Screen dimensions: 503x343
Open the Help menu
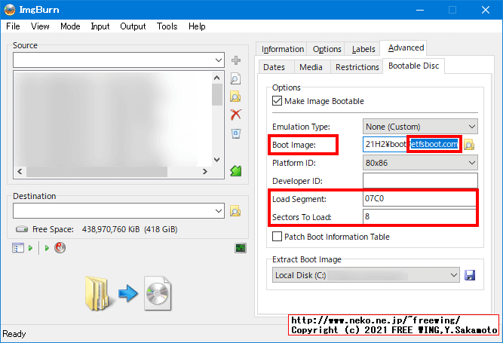coord(197,26)
